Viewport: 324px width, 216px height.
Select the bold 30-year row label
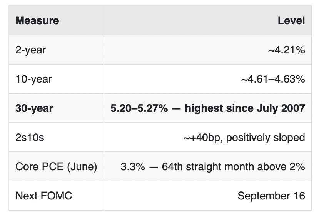tap(34, 108)
